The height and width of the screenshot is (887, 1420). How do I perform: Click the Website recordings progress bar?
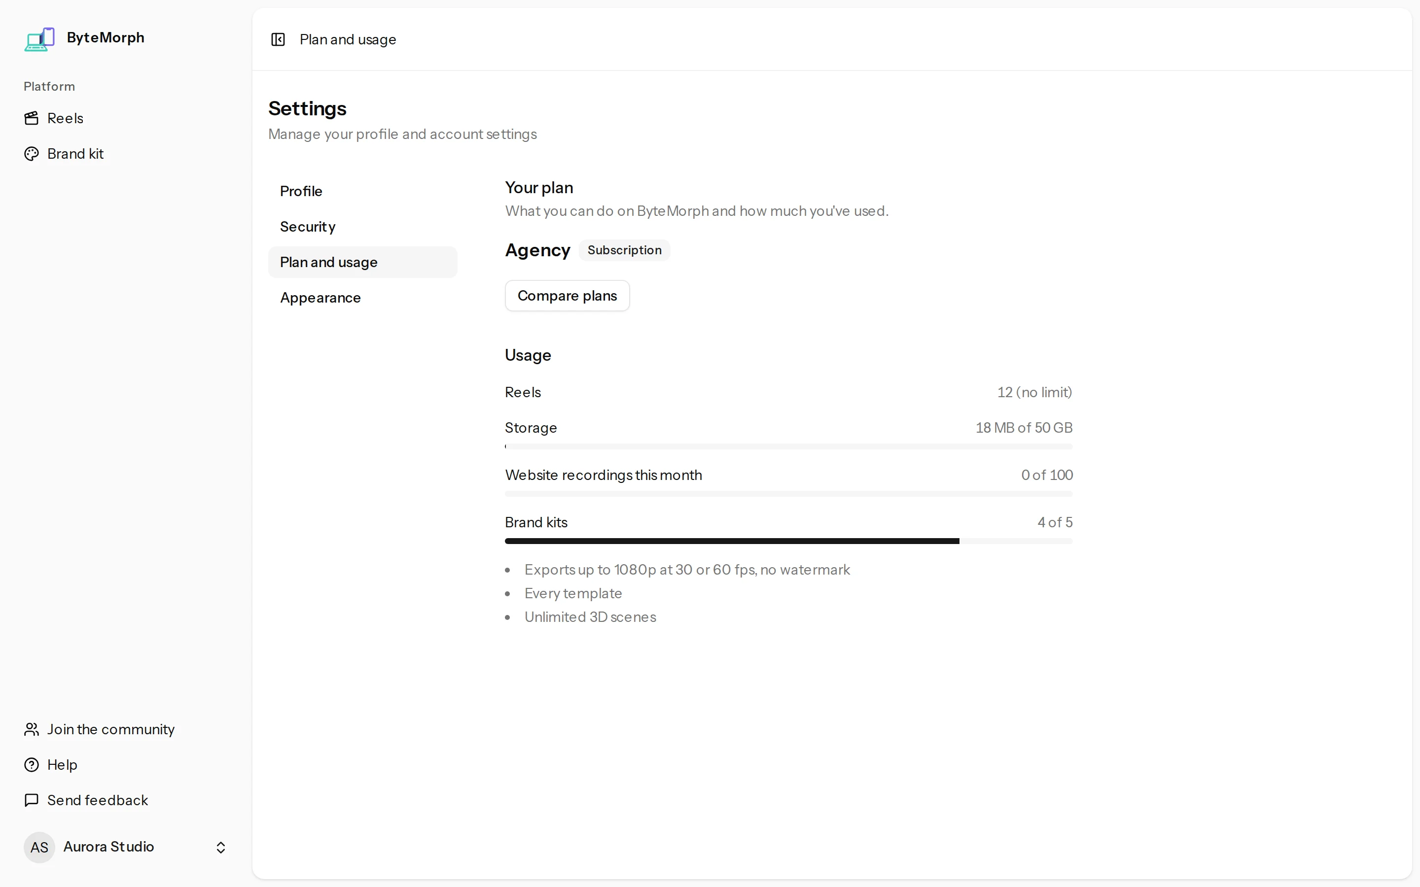[x=788, y=494]
